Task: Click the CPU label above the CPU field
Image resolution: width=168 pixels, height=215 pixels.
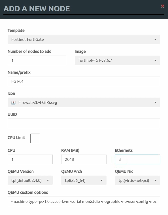Action: click(x=11, y=150)
